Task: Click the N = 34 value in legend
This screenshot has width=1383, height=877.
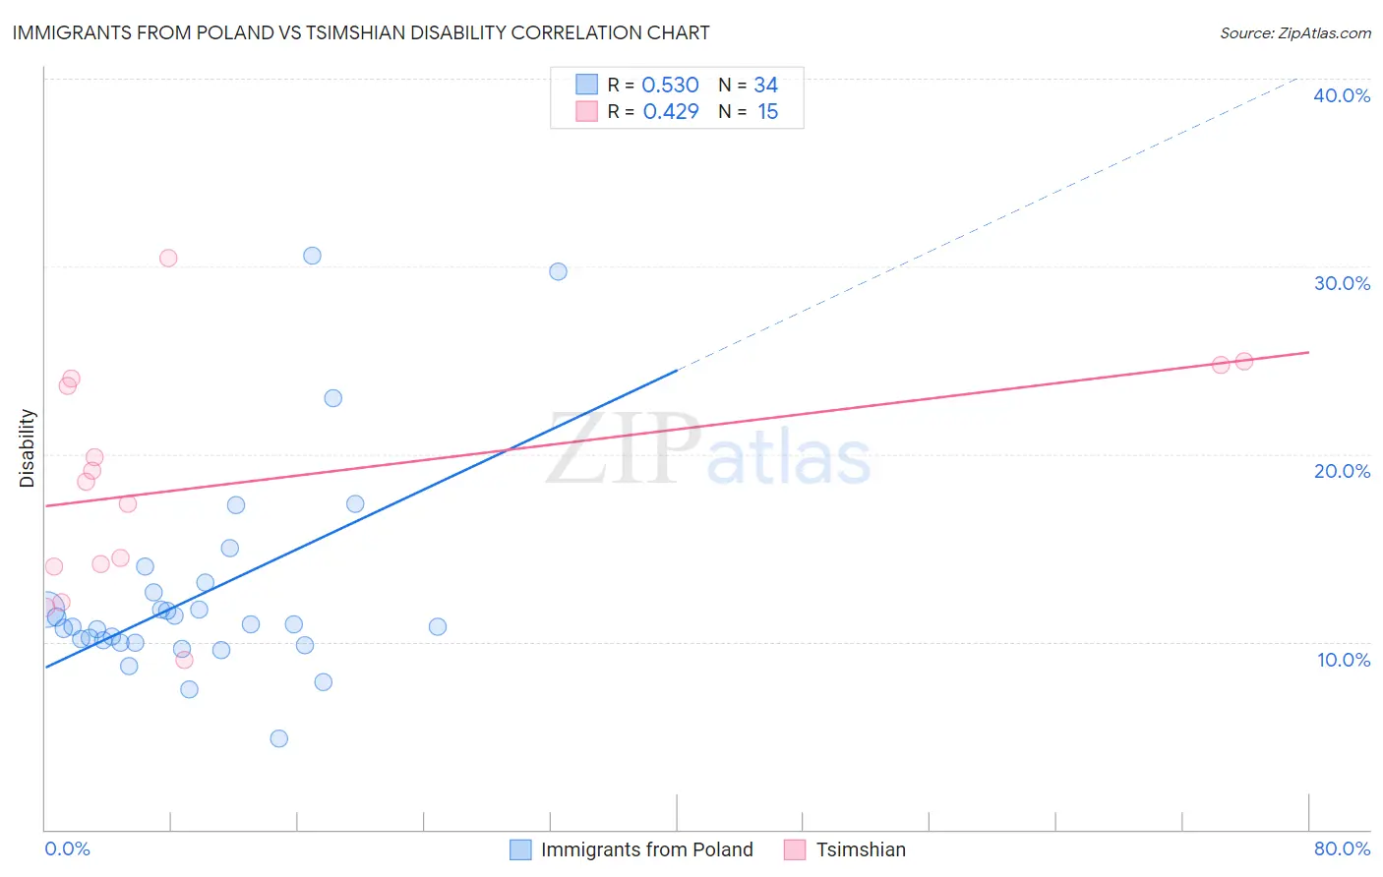Action: click(749, 85)
